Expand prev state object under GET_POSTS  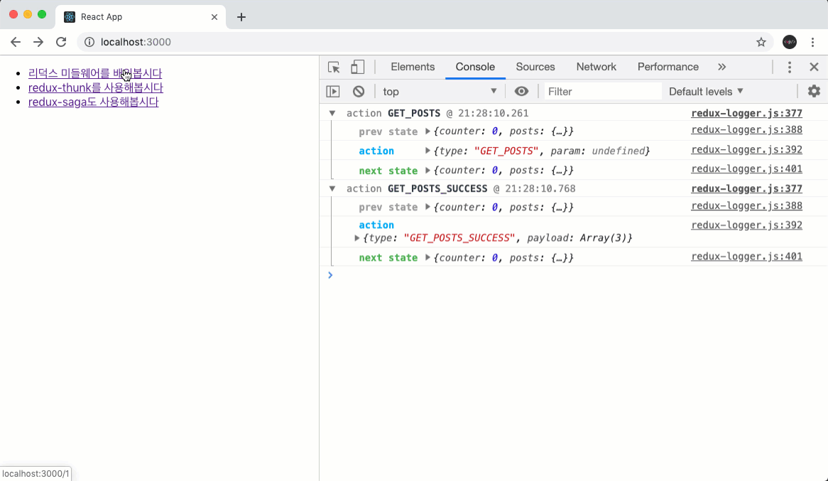click(427, 131)
